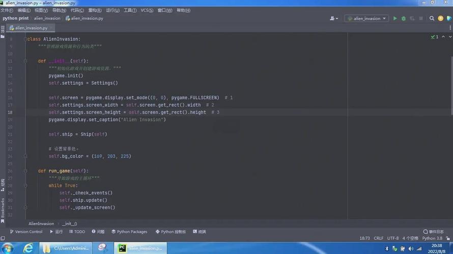Open the user account icon menu

pyautogui.click(x=334, y=18)
